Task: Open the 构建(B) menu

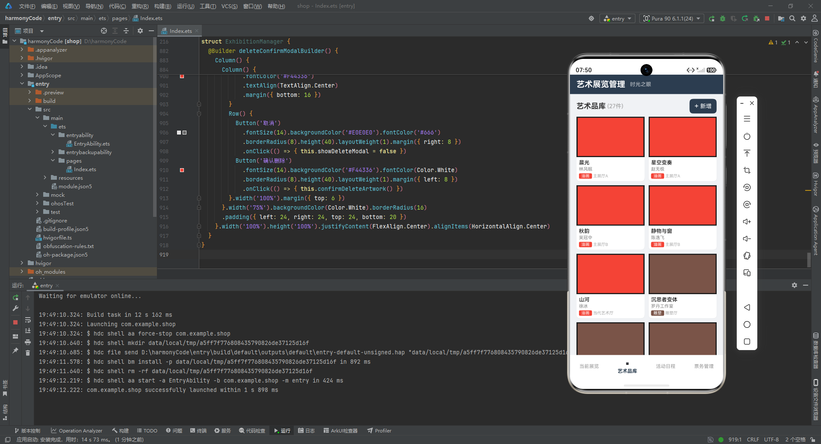Action: pyautogui.click(x=162, y=6)
